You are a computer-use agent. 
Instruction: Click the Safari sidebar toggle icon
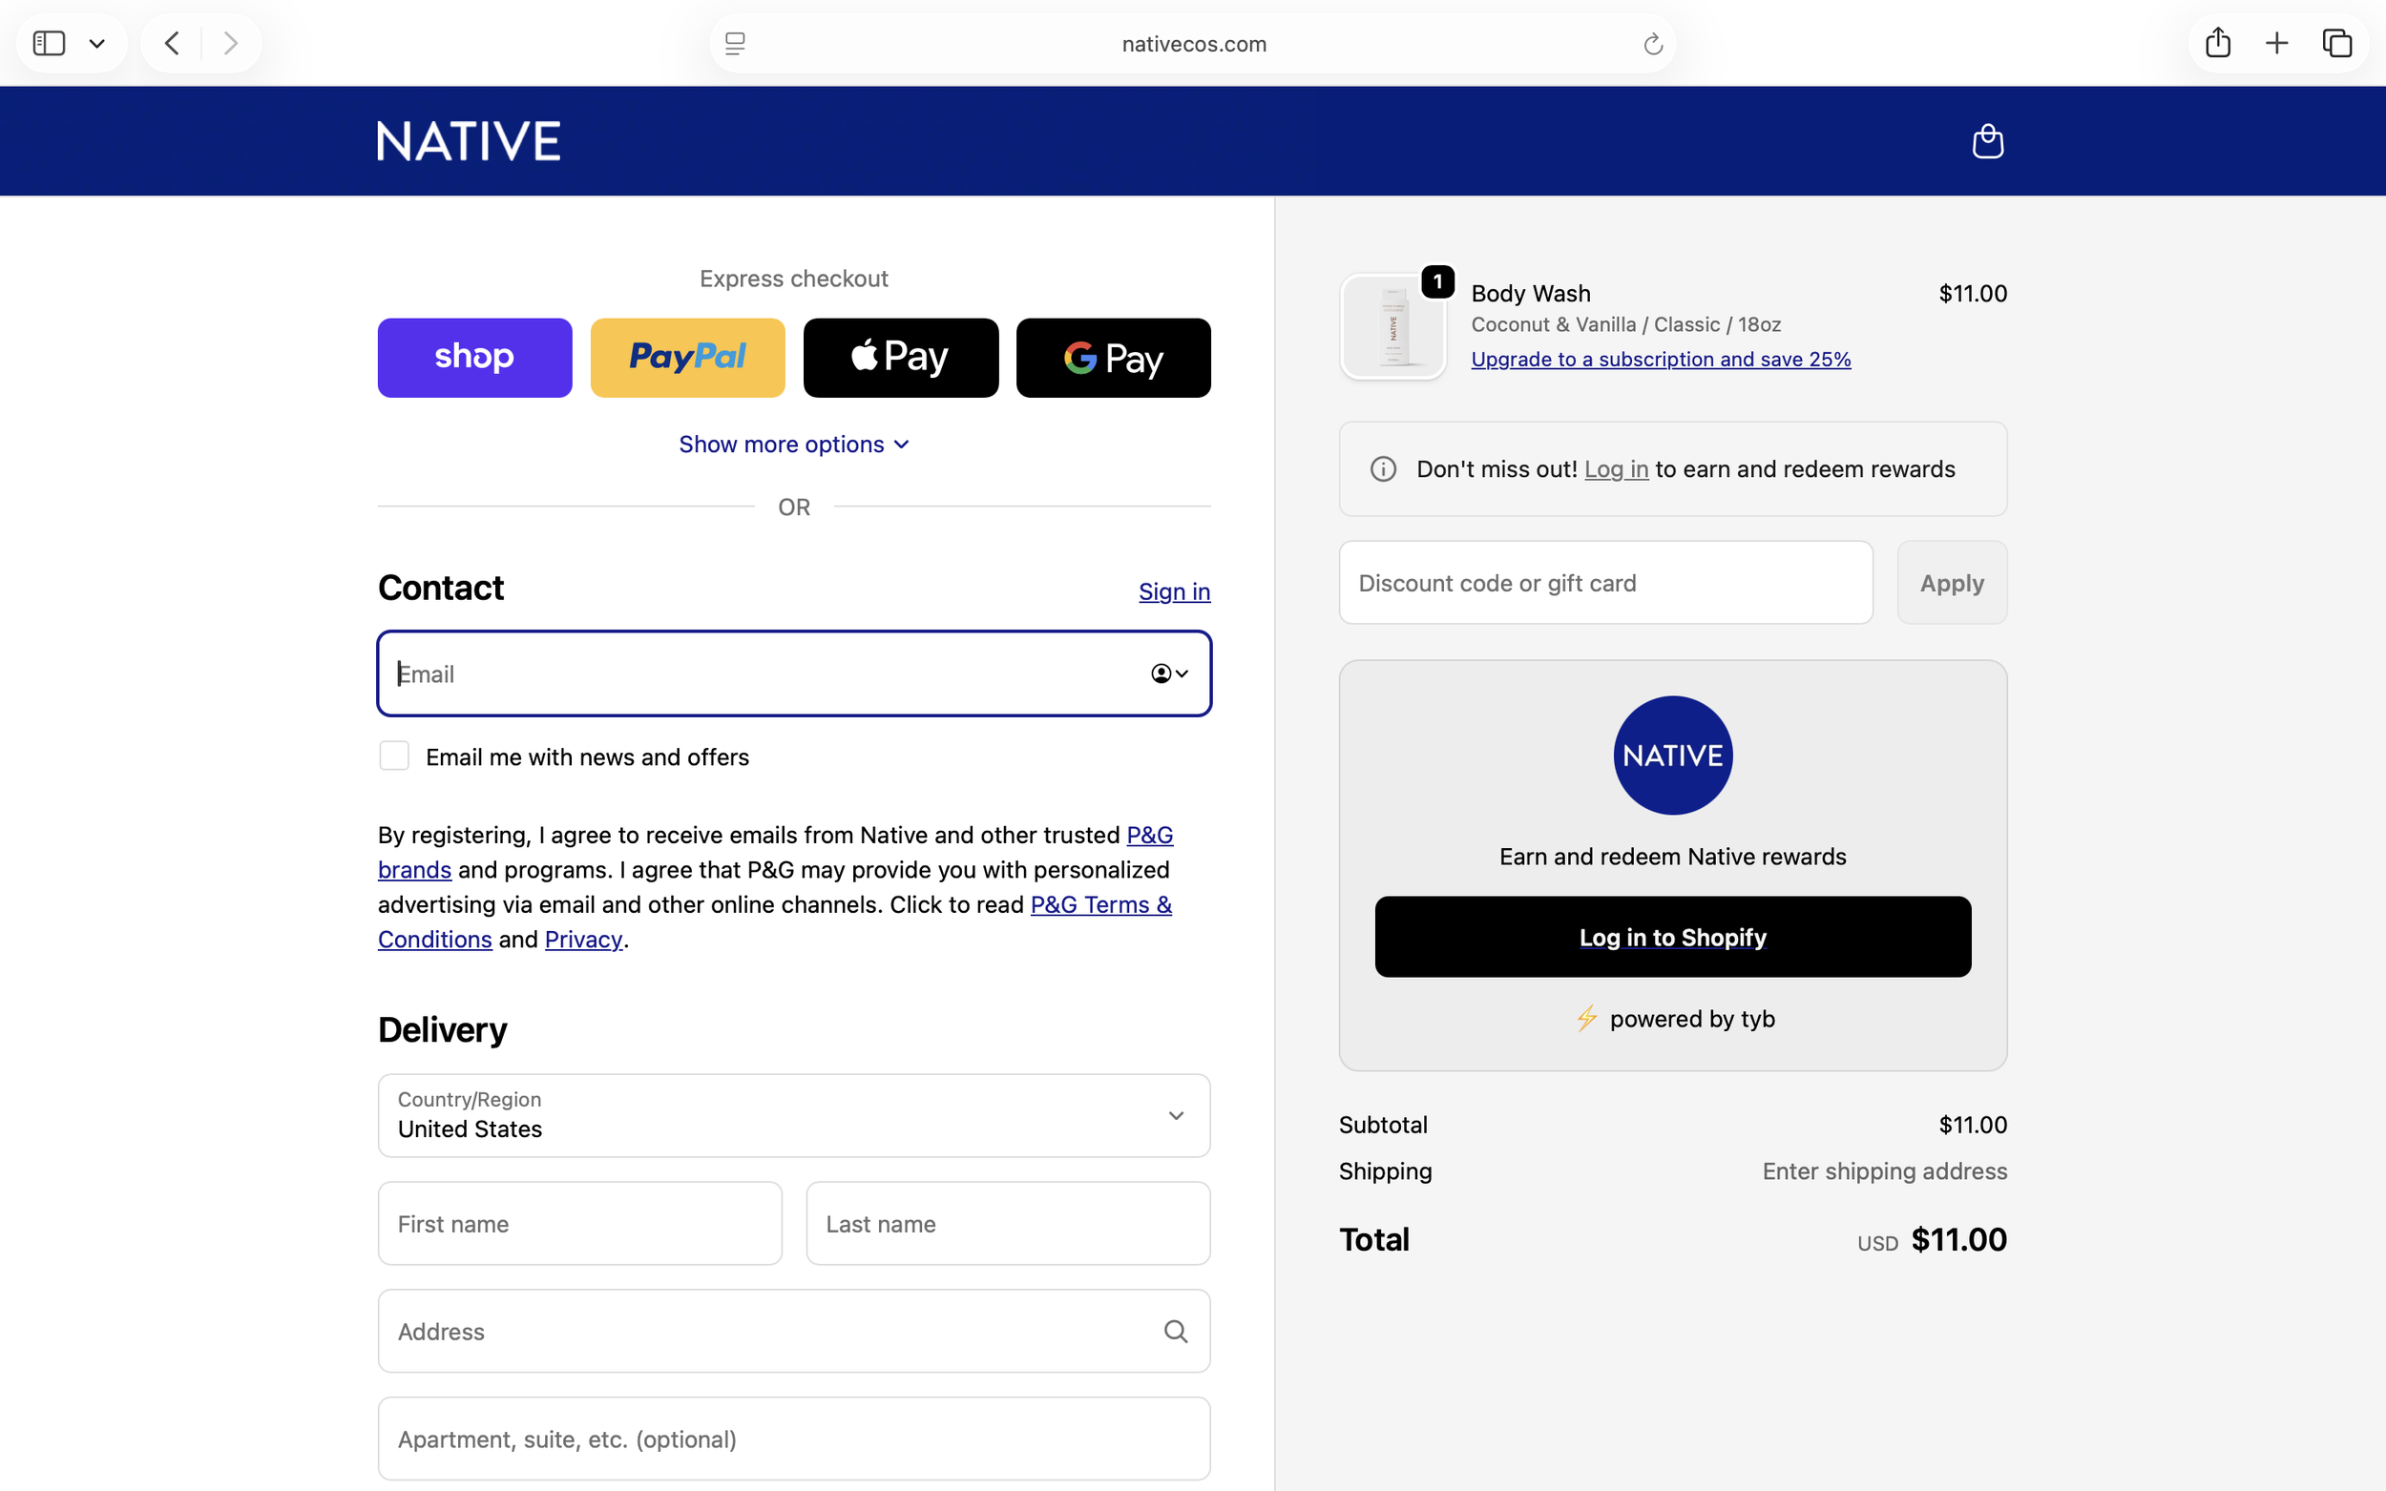coord(50,43)
